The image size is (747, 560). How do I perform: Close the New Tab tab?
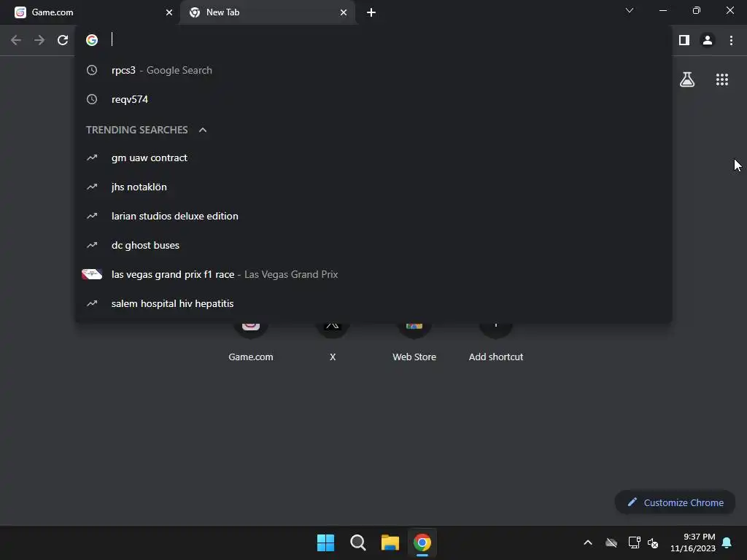tap(344, 12)
